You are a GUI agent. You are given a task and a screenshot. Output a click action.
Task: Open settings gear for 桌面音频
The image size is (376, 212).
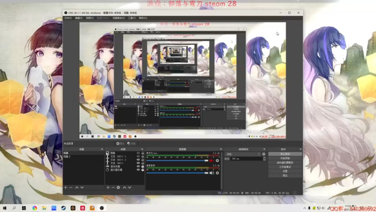point(217,173)
